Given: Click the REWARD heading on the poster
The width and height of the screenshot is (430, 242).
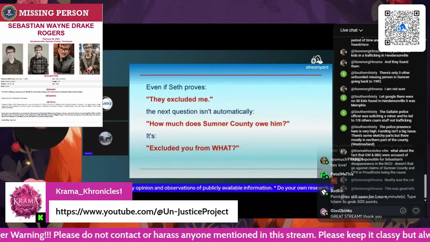Looking at the screenshot, I should [x=51, y=89].
